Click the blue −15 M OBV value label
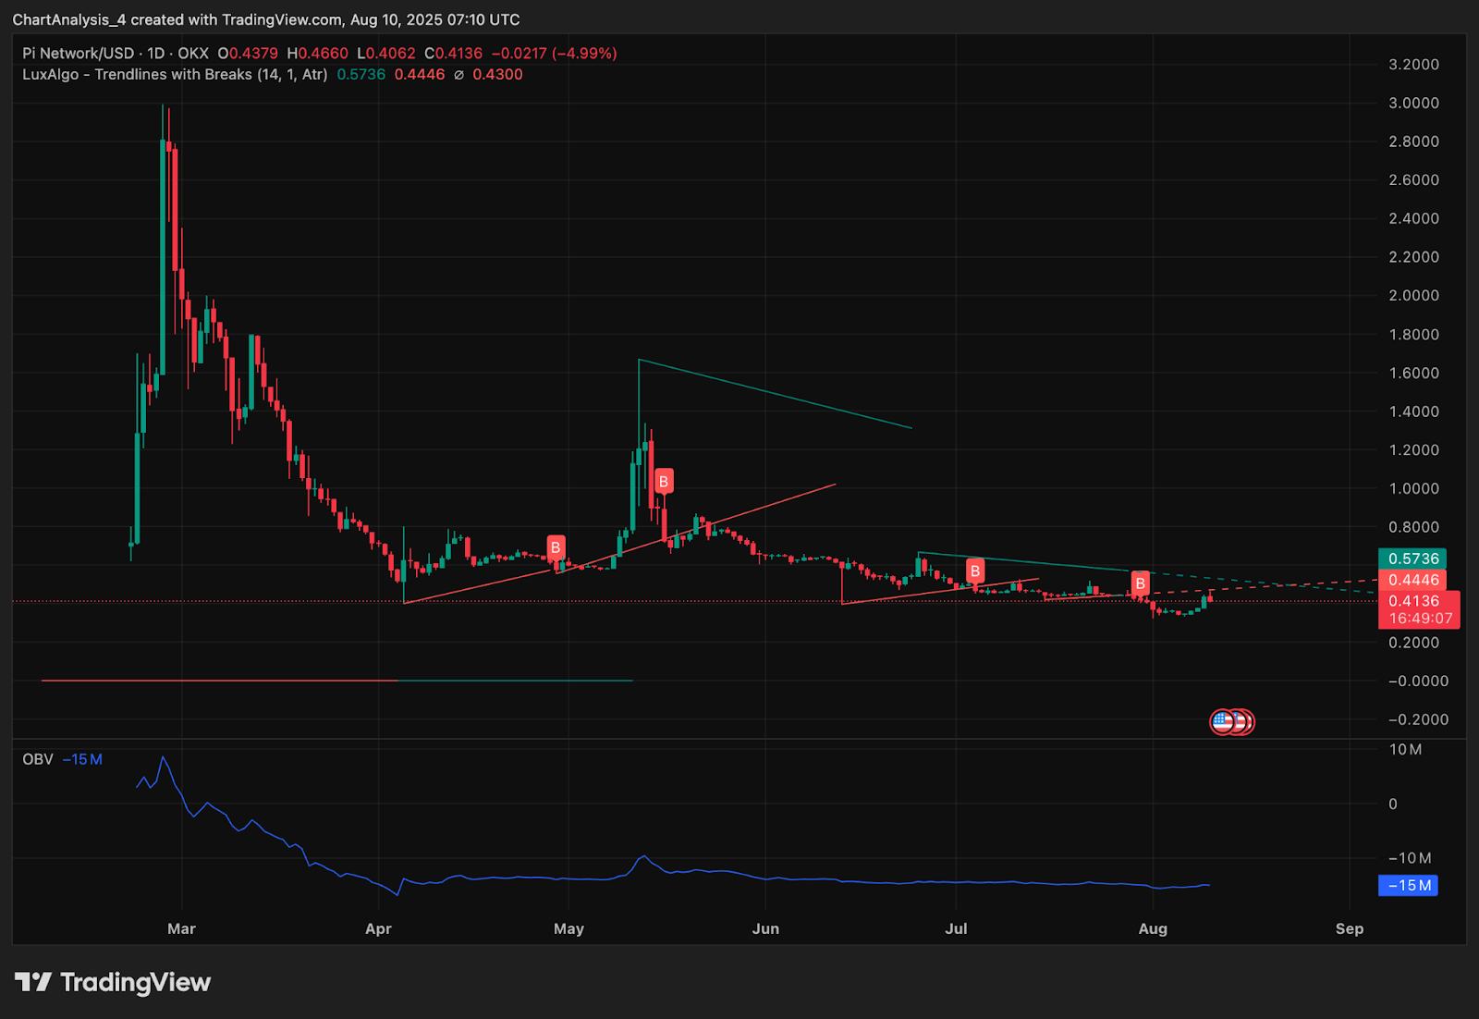The image size is (1479, 1019). coord(1408,885)
